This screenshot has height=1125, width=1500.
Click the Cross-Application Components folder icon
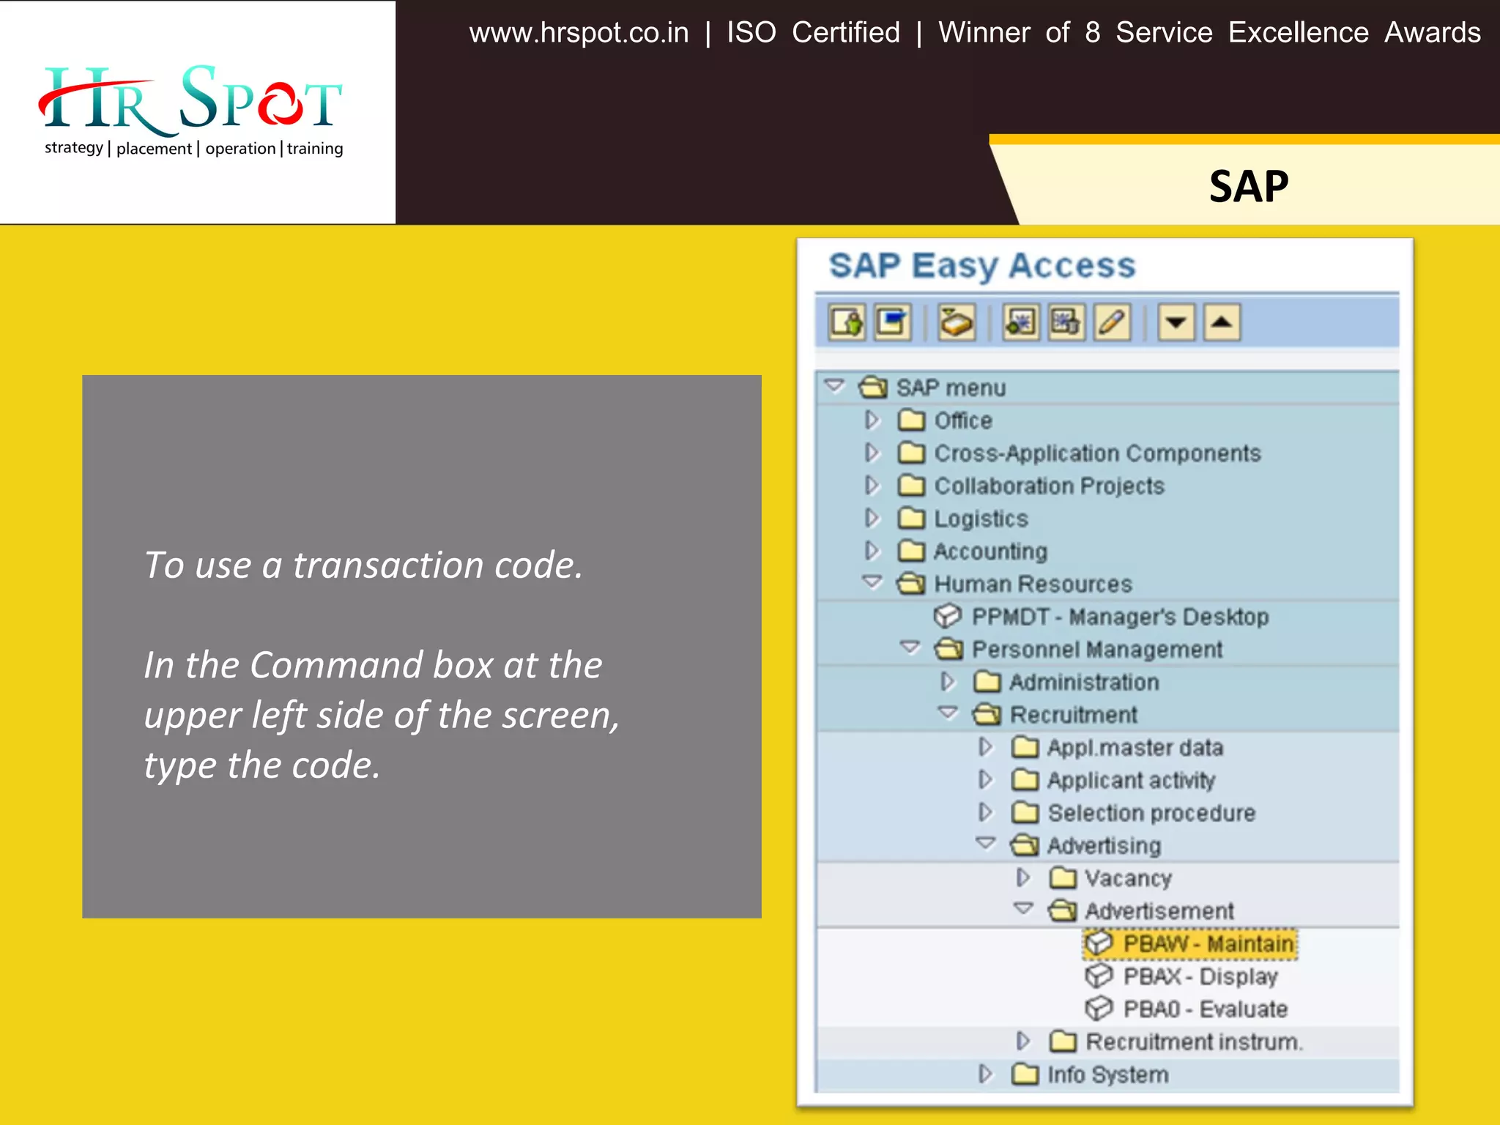[911, 453]
